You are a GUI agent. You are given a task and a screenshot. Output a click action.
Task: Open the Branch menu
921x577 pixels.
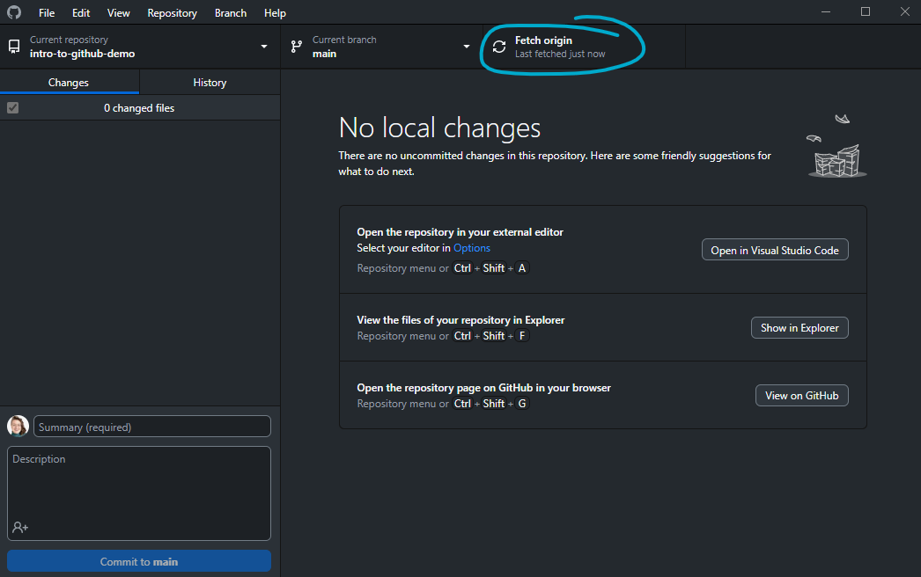pyautogui.click(x=231, y=13)
